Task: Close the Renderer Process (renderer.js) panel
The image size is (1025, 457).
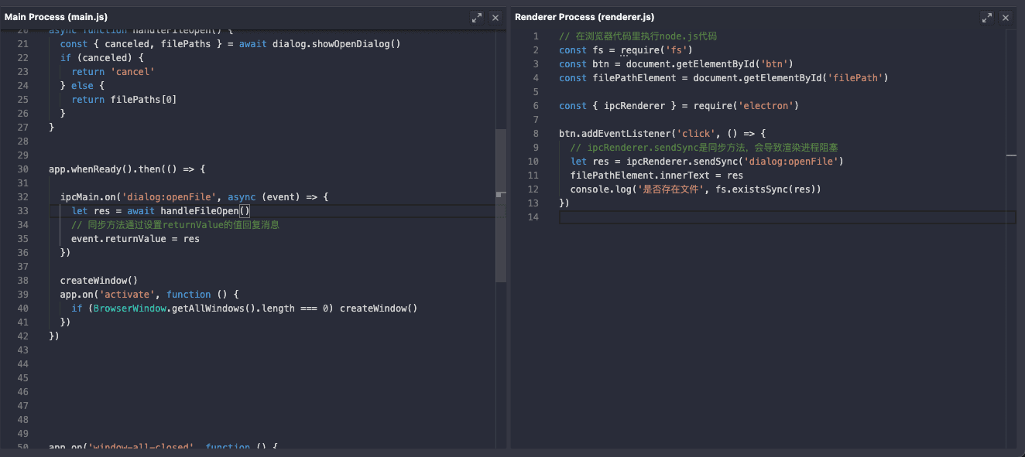Action: pyautogui.click(x=1006, y=17)
